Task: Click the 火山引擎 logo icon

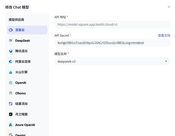Action: coord(10,72)
